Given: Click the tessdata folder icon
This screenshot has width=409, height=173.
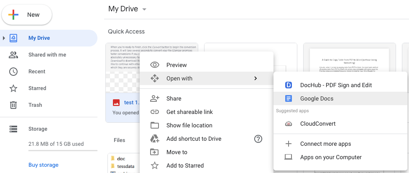Looking at the screenshot, I should point(113,166).
